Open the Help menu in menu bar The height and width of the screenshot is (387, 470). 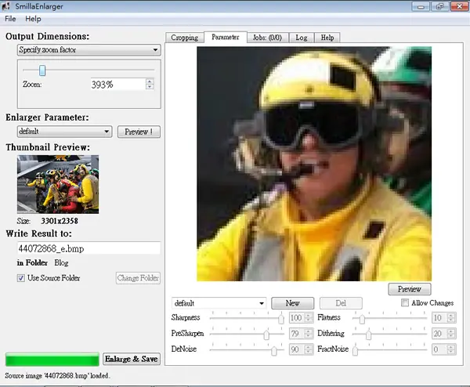tap(33, 19)
